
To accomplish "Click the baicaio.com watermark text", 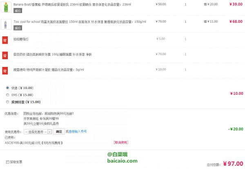I will (122, 161).
